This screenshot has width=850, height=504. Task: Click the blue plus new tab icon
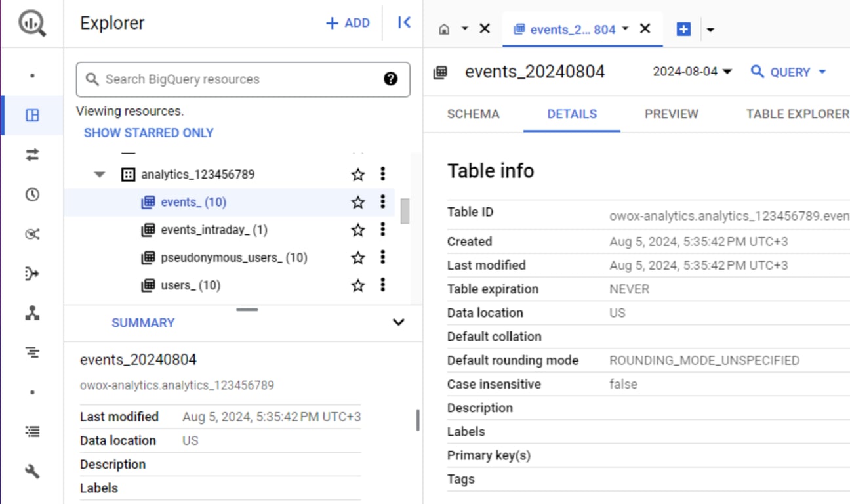pos(683,30)
